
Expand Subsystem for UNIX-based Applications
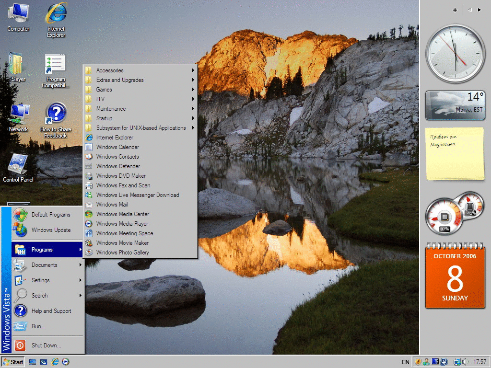140,128
